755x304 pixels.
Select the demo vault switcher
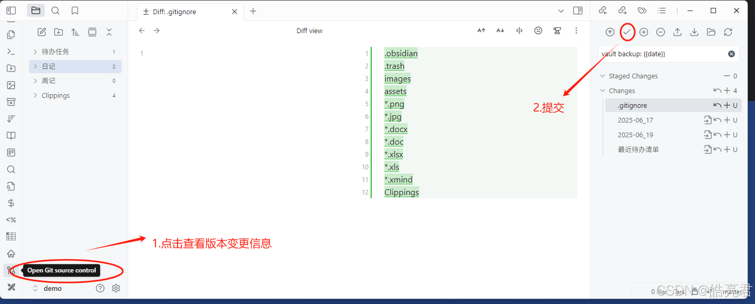point(53,288)
